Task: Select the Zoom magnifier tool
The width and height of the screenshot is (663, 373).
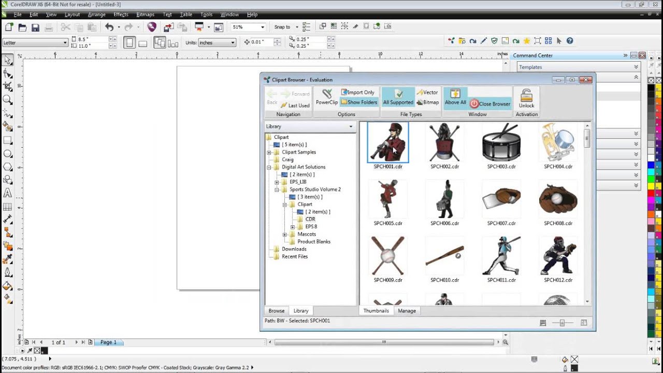Action: [8, 99]
